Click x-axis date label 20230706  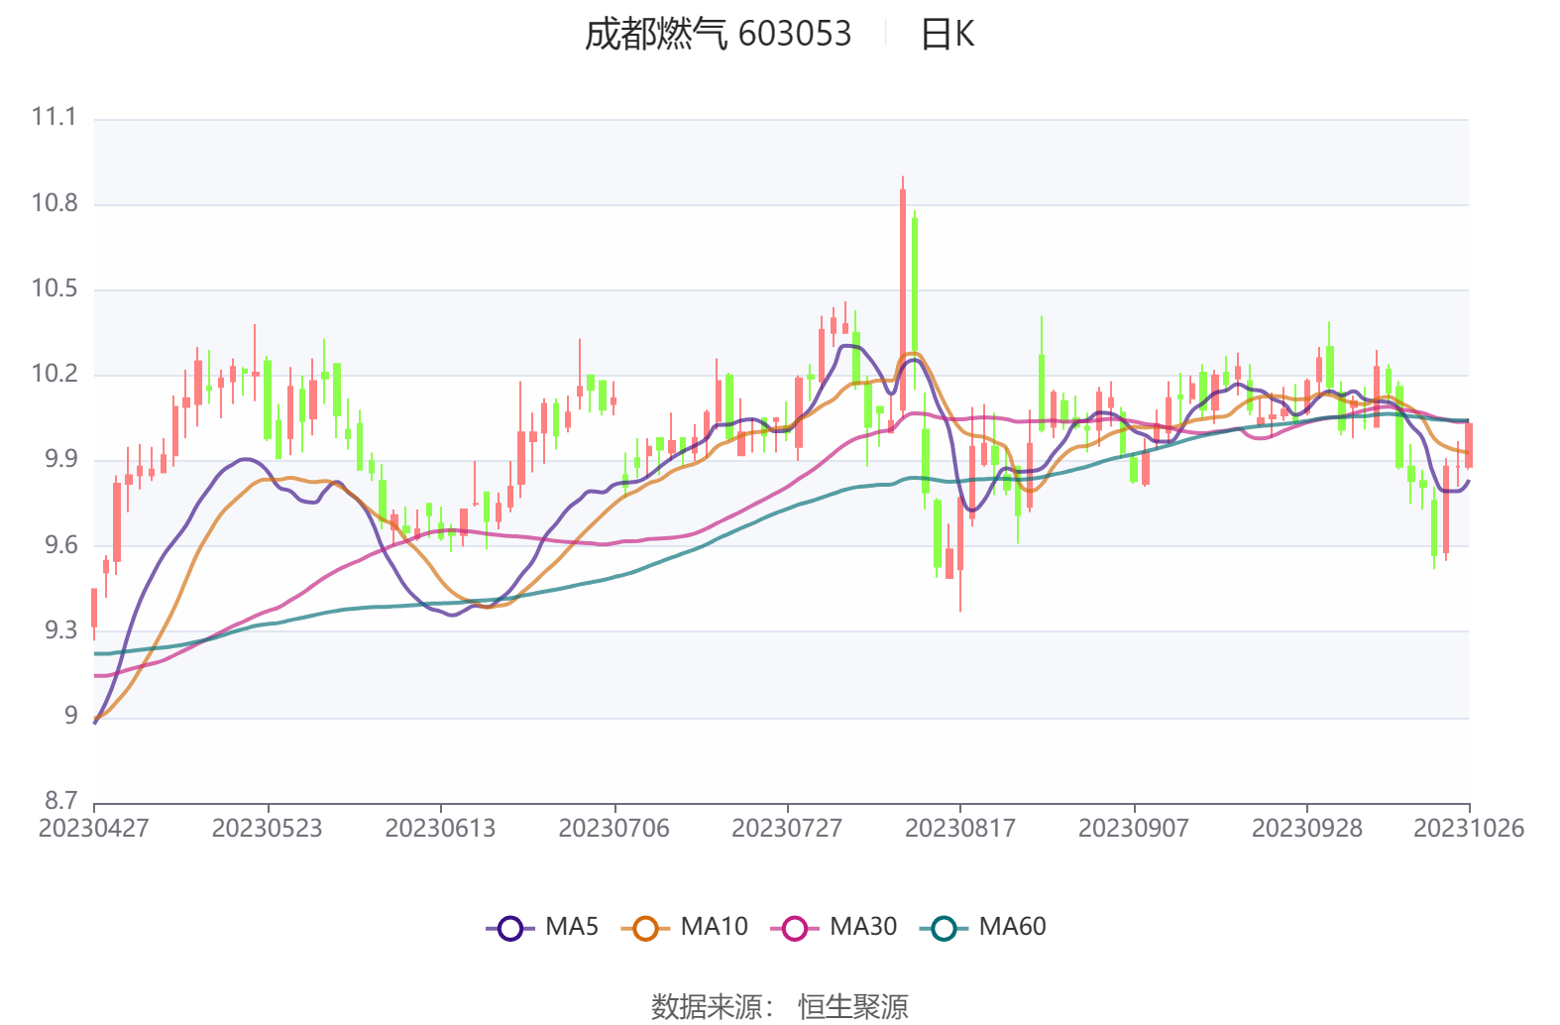click(x=613, y=829)
